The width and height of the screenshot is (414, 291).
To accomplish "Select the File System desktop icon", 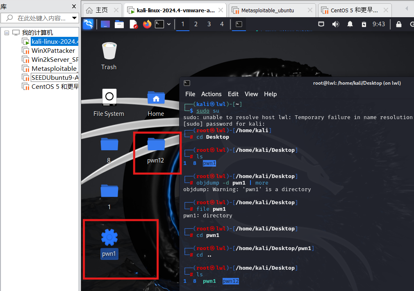I will (109, 103).
